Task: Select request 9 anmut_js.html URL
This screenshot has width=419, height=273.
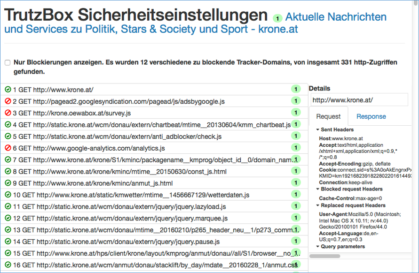Action: 93,183
